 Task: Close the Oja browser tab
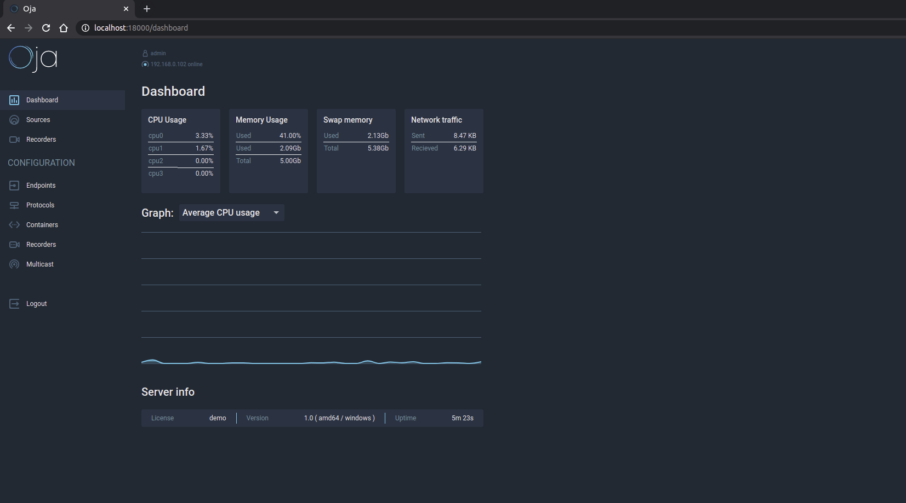(x=126, y=9)
